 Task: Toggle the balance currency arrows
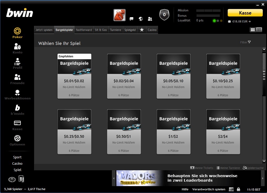[250, 21]
